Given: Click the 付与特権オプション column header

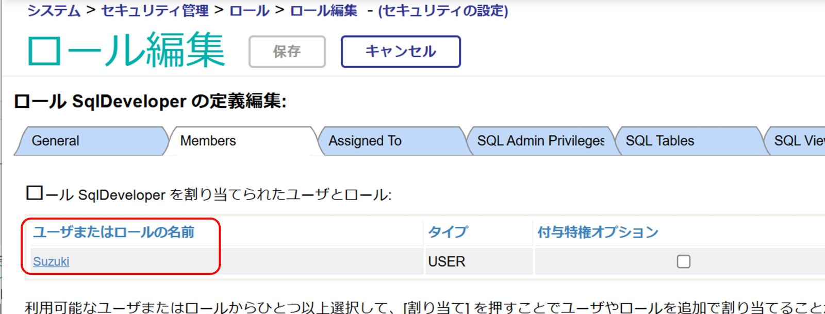Looking at the screenshot, I should 598,232.
